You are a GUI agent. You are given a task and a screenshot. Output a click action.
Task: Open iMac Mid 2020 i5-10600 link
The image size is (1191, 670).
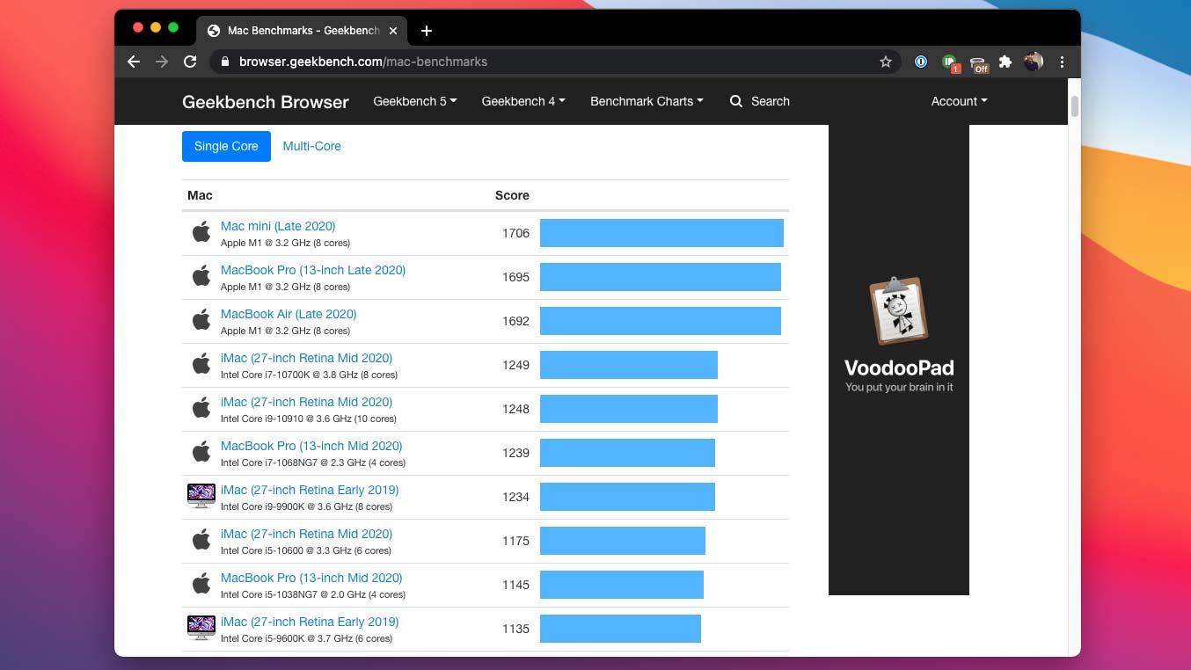(306, 534)
